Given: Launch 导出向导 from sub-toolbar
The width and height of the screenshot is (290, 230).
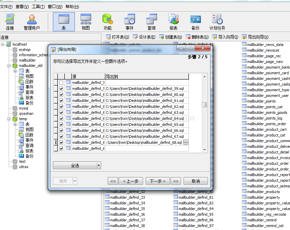Looking at the screenshot, I should click(255, 37).
